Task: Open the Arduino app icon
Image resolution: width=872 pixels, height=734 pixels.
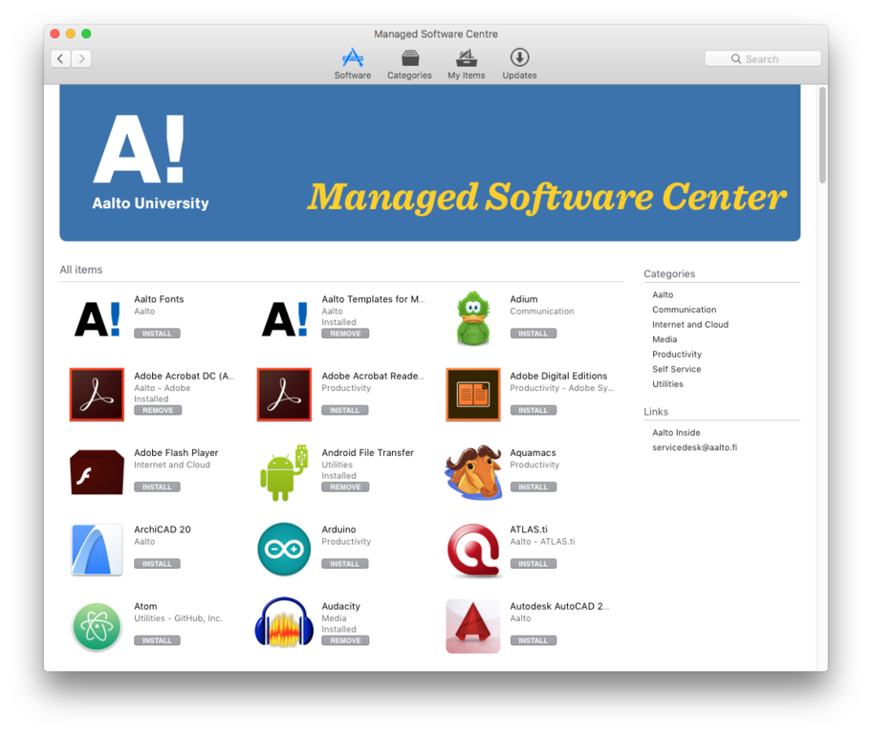Action: pyautogui.click(x=284, y=549)
